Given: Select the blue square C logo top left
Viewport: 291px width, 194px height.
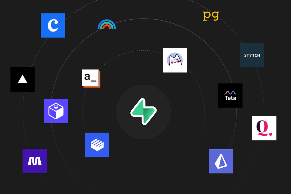Looking at the screenshot, I should point(53,25).
